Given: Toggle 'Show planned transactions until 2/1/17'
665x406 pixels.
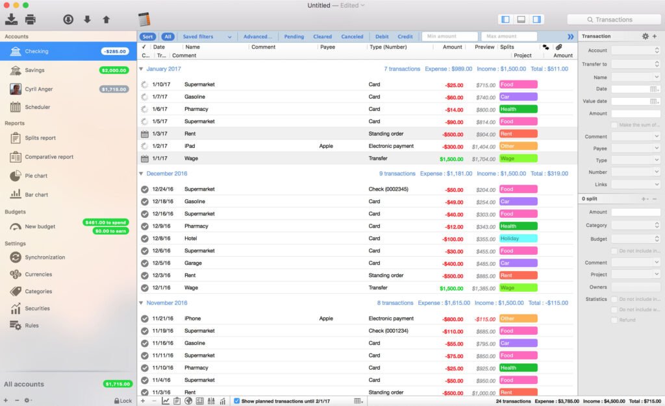Looking at the screenshot, I should click(237, 400).
